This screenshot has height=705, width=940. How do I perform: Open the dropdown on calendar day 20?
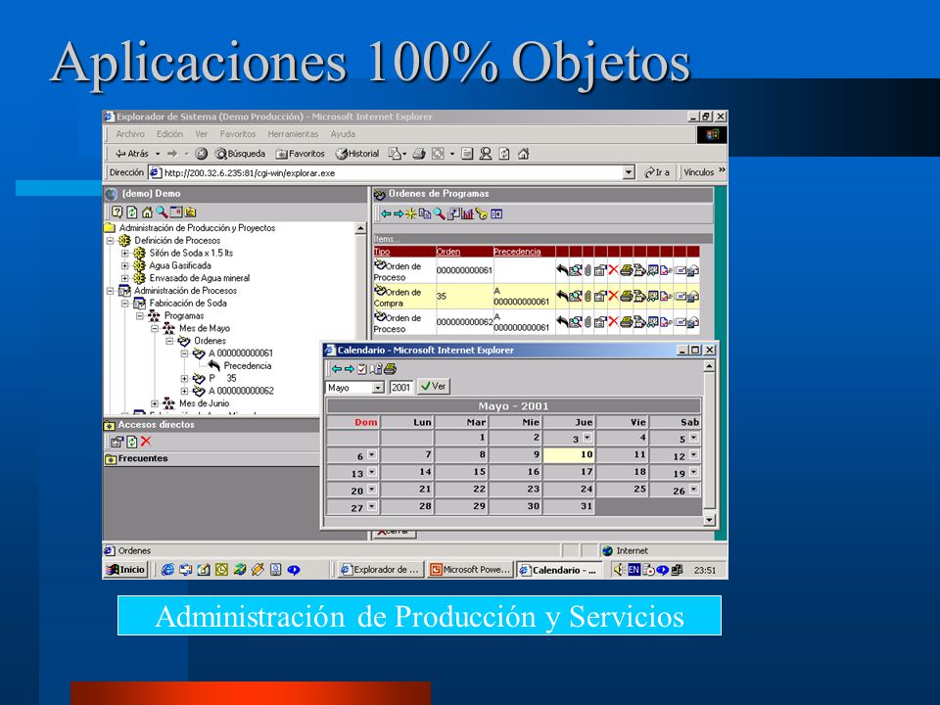[x=372, y=490]
